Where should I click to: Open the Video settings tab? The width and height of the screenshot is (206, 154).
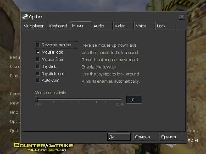point(123,26)
